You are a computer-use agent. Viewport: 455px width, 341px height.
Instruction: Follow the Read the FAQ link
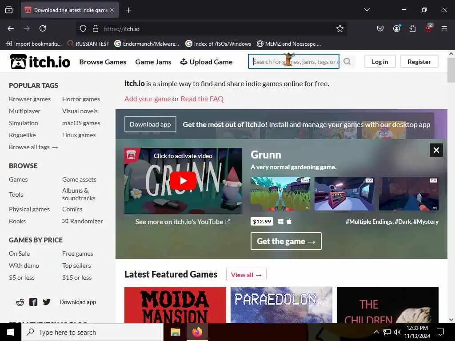point(202,99)
